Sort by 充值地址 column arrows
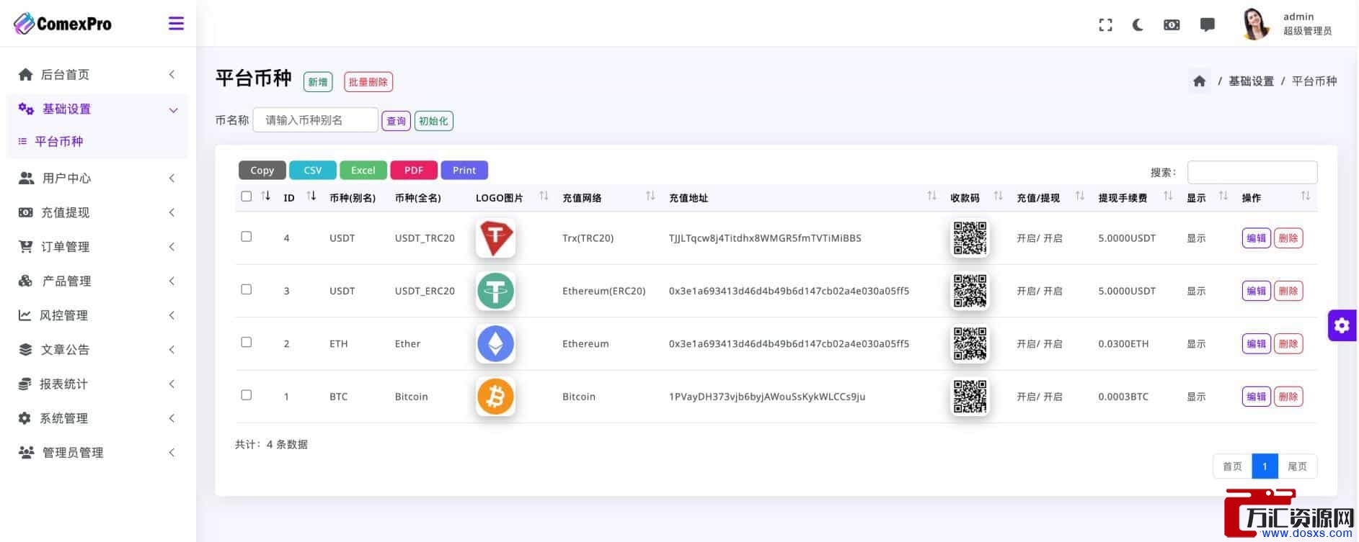The width and height of the screenshot is (1359, 542). [x=931, y=197]
